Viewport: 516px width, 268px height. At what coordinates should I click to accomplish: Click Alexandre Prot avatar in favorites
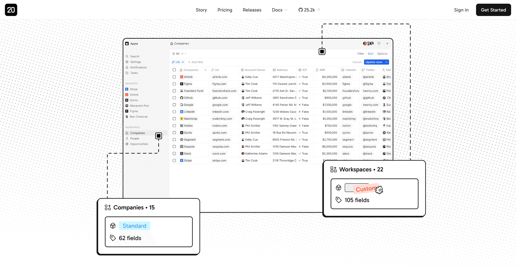(127, 106)
